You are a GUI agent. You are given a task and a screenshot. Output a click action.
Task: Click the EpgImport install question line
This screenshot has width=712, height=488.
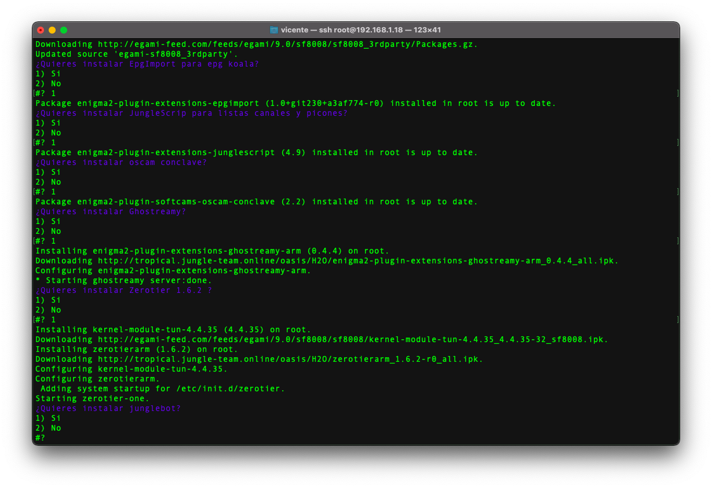point(147,64)
